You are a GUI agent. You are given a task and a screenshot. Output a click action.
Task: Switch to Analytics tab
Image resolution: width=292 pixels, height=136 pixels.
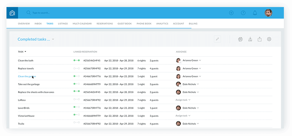(162, 24)
